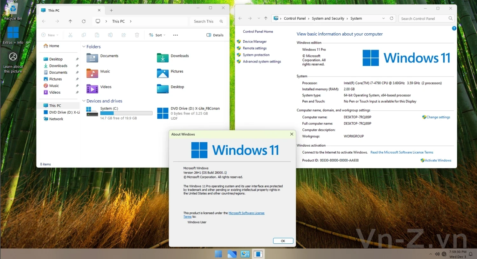The width and height of the screenshot is (477, 259).
Task: Click the Refresh icon in File Explorer
Action: click(84, 21)
